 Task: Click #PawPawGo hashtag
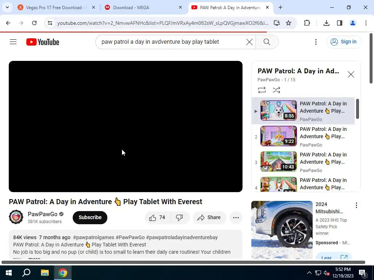(130, 237)
